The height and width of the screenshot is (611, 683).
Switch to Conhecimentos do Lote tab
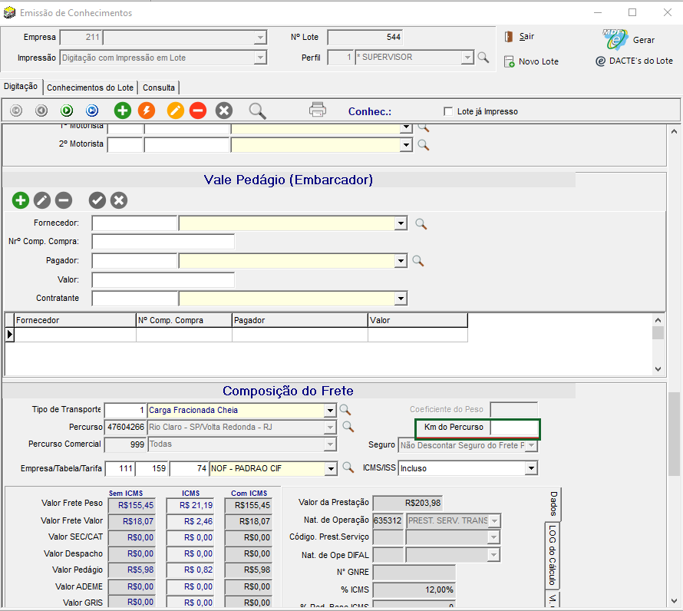(x=91, y=88)
